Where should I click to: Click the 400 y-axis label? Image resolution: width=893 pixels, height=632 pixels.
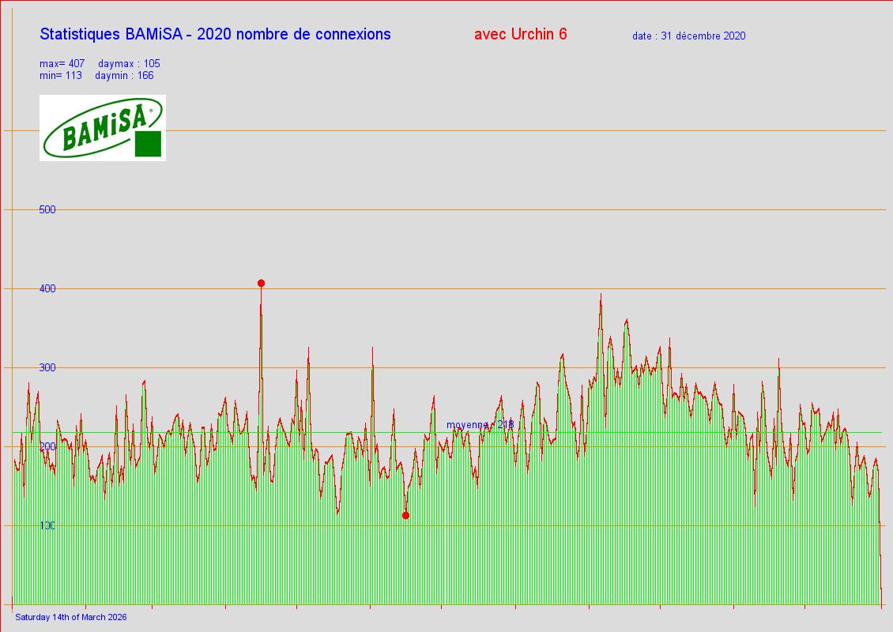coord(47,288)
